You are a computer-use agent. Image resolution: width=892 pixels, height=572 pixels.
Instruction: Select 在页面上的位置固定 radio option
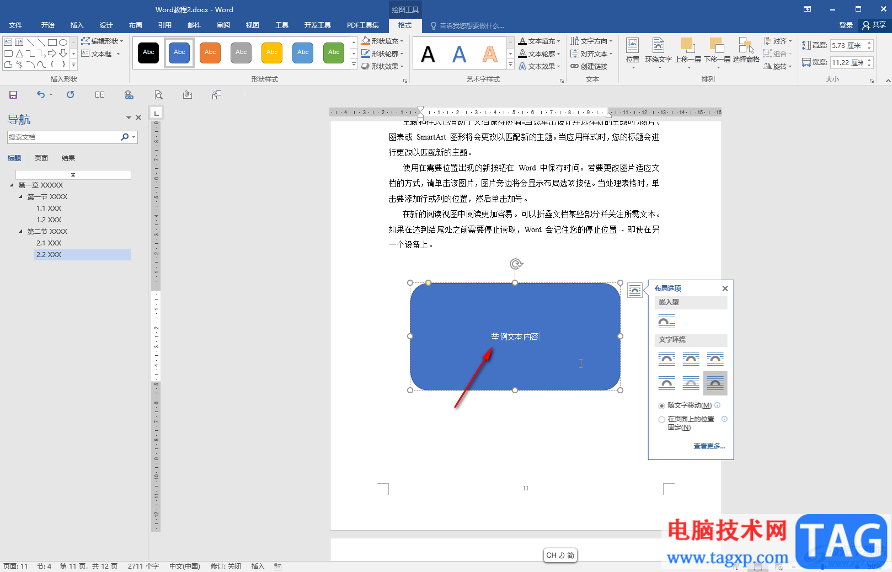coord(661,420)
